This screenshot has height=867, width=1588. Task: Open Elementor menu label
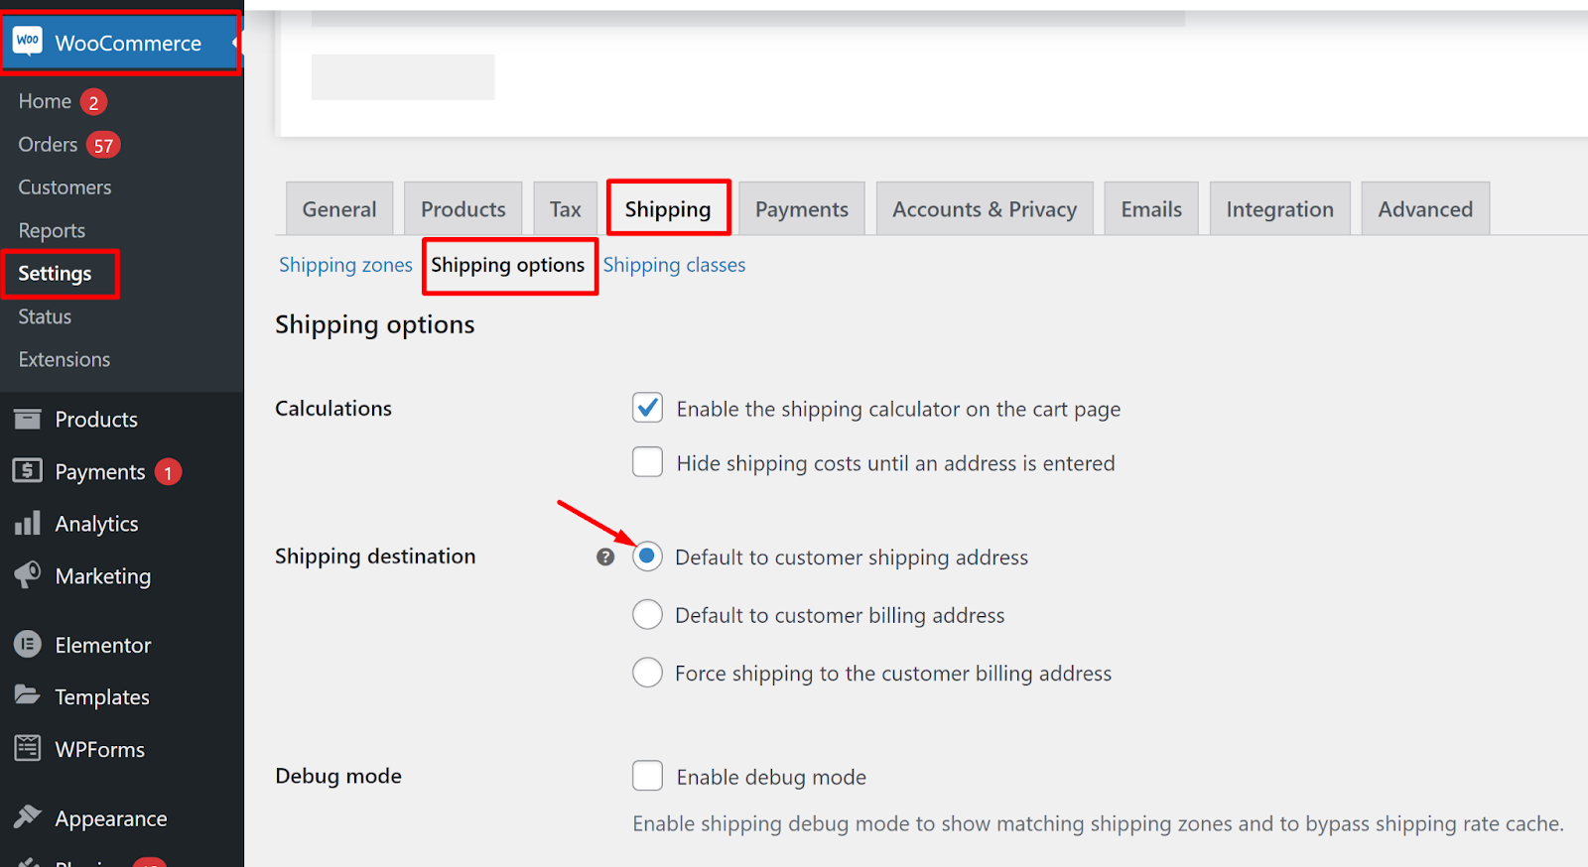point(103,645)
